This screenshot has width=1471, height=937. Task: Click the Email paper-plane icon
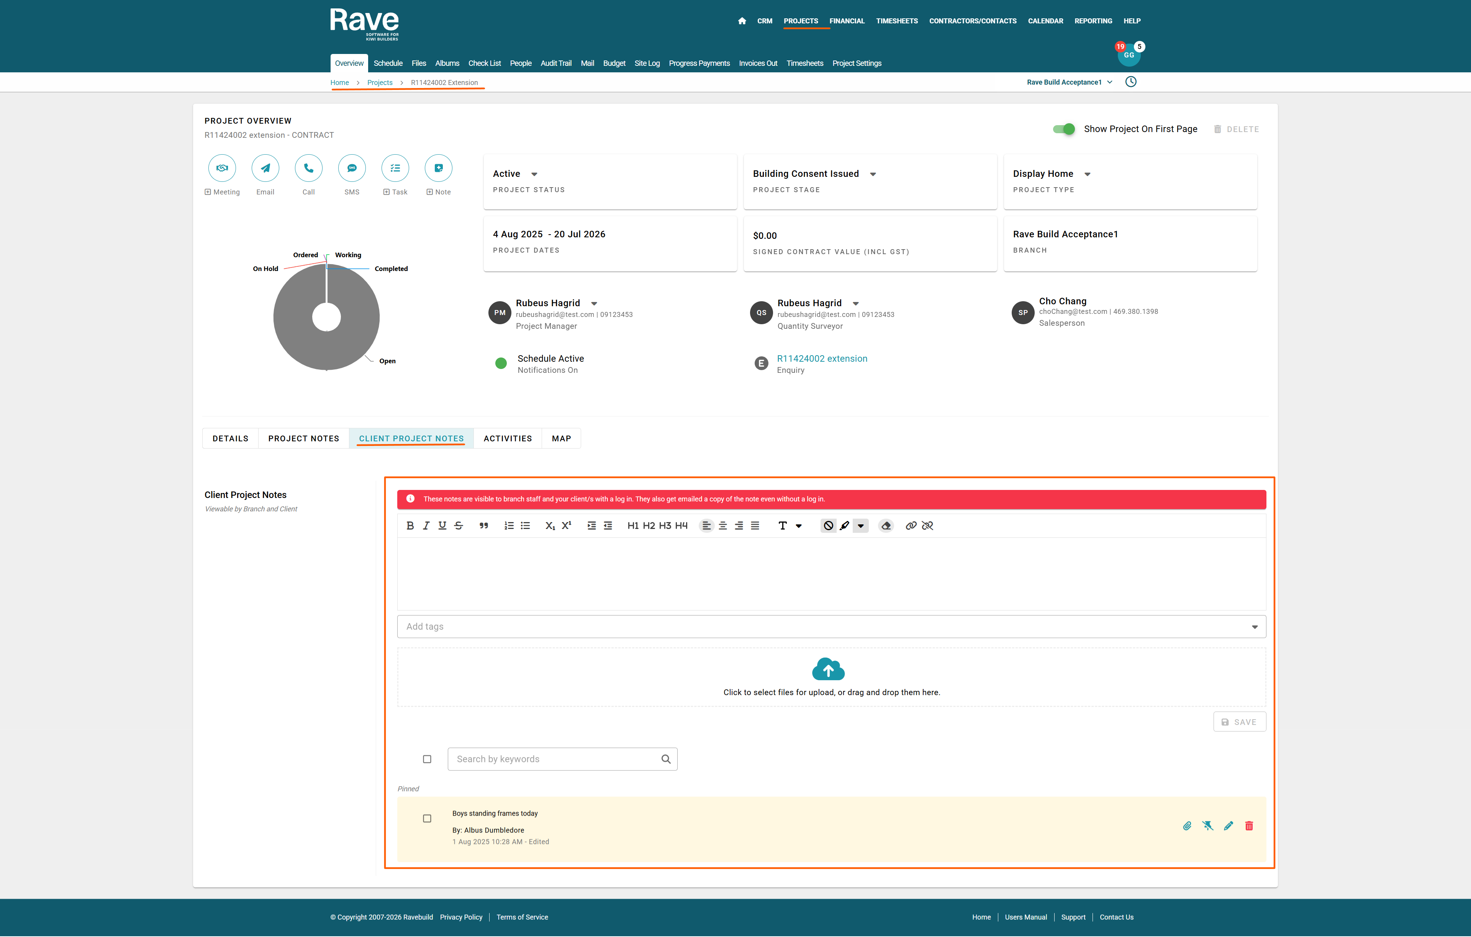(265, 168)
